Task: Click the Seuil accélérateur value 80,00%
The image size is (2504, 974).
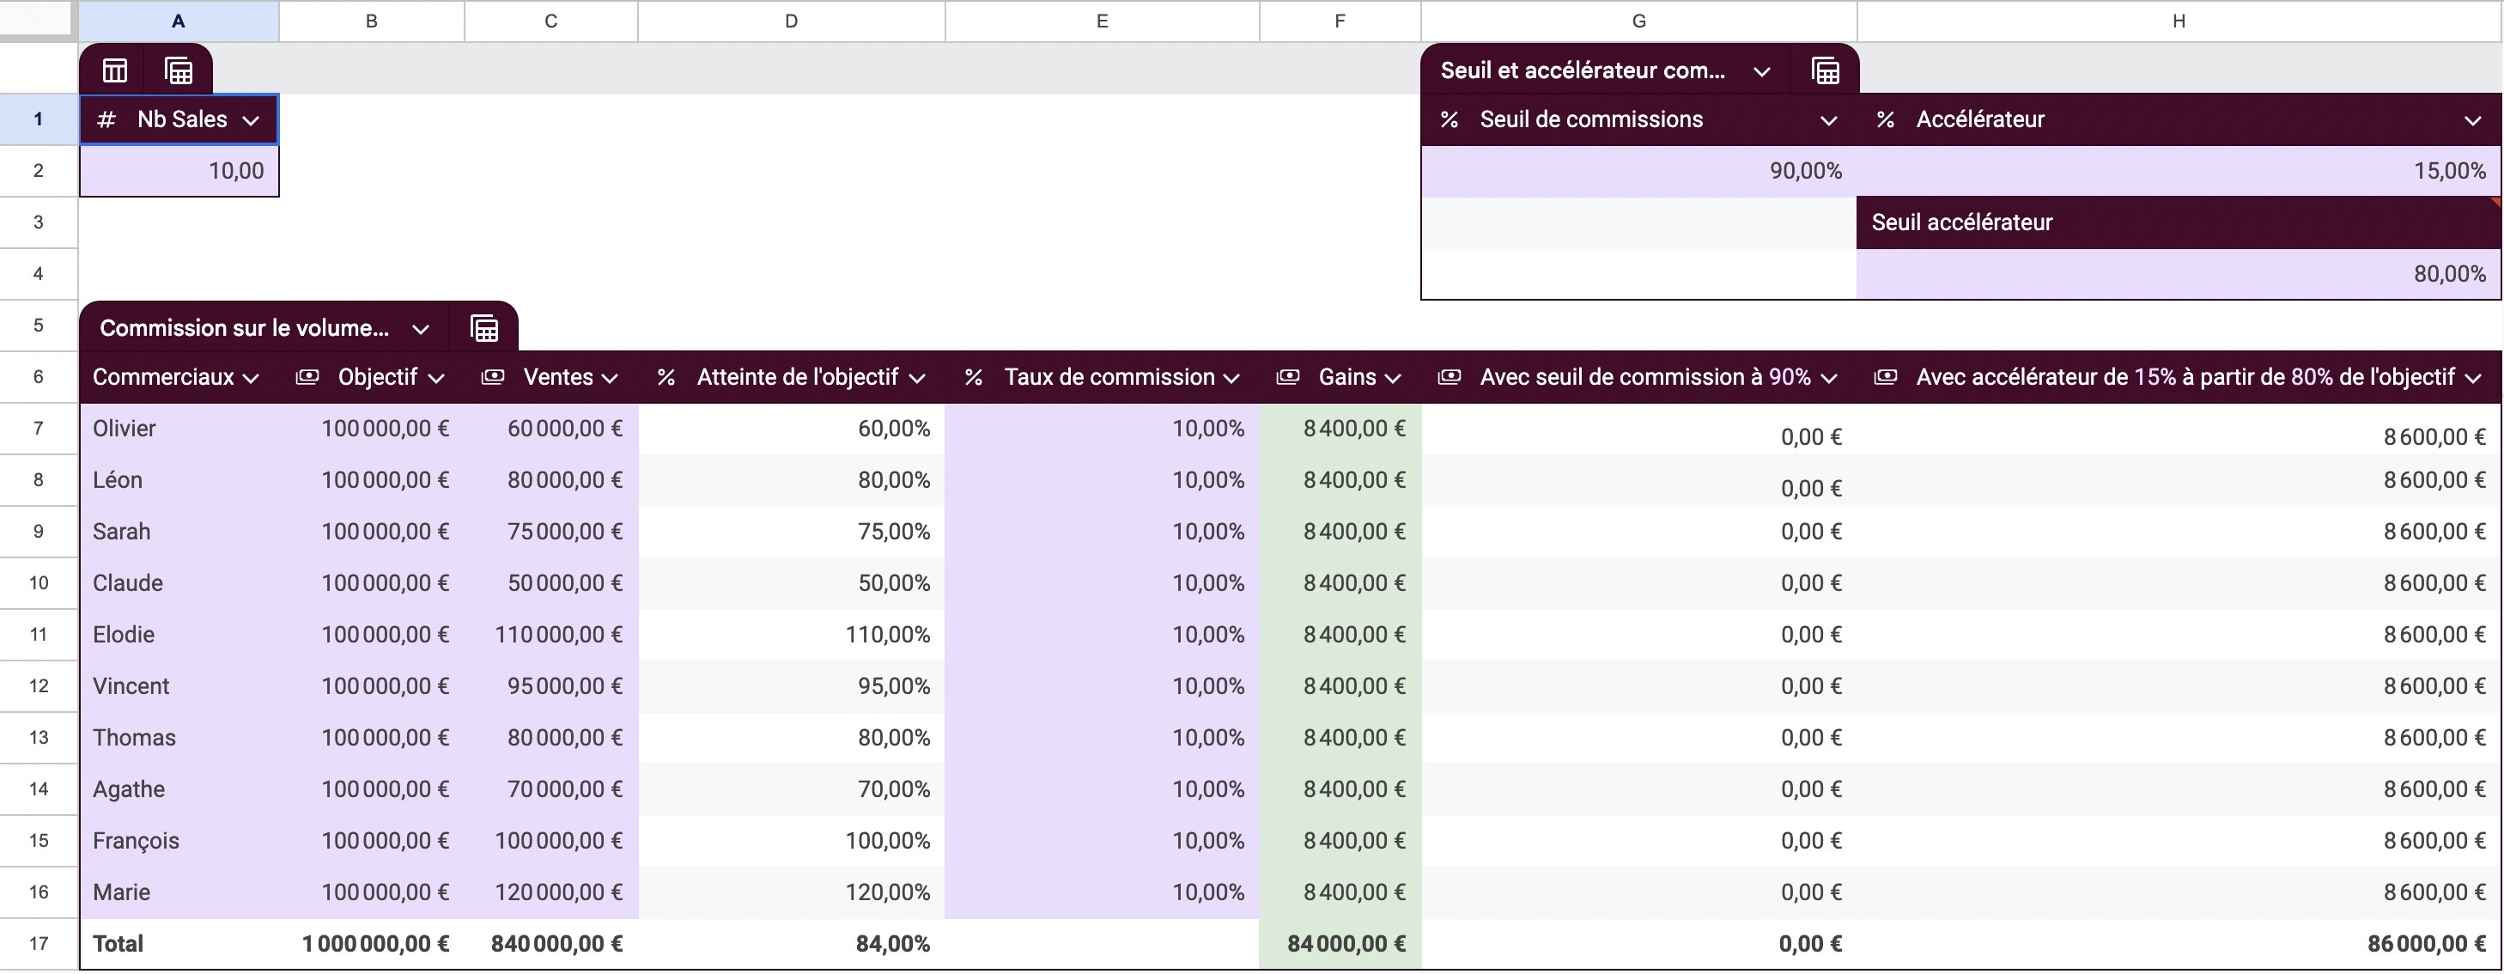Action: (2179, 274)
